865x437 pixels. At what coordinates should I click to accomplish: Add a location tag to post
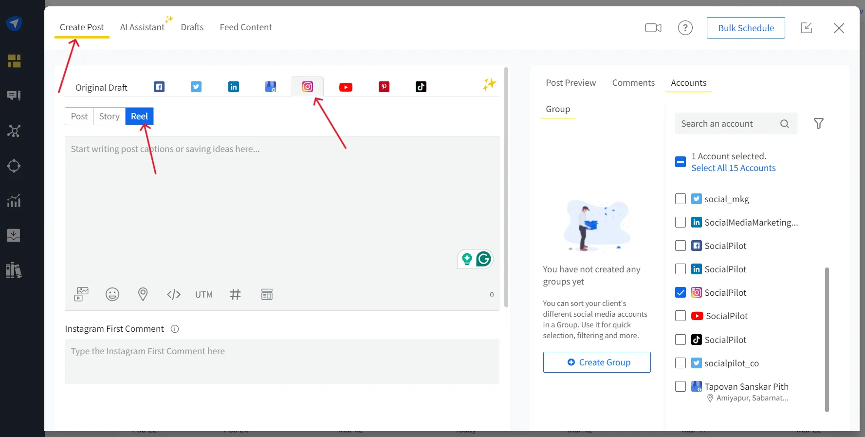pyautogui.click(x=143, y=294)
